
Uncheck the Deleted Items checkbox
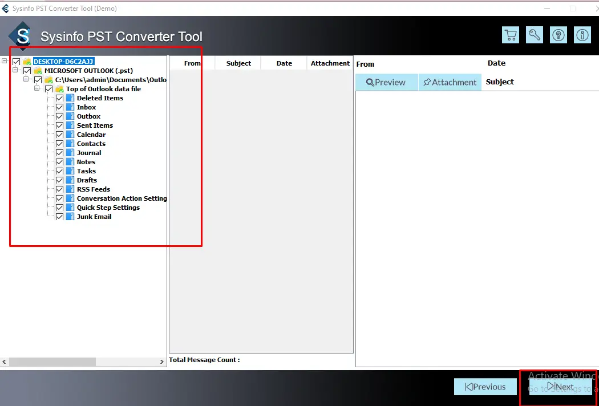pos(59,98)
